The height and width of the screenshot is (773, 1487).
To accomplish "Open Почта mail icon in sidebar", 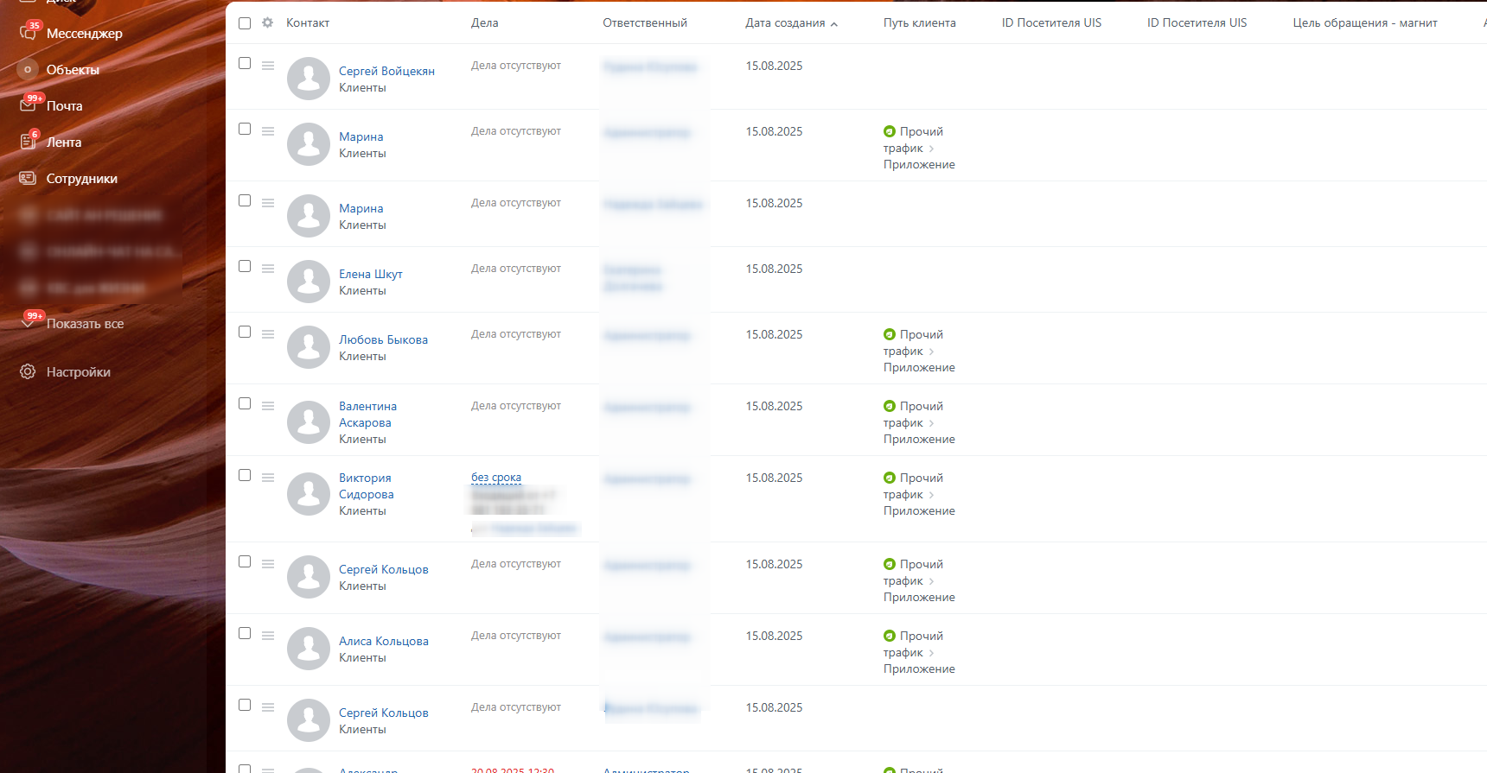I will click(x=28, y=105).
